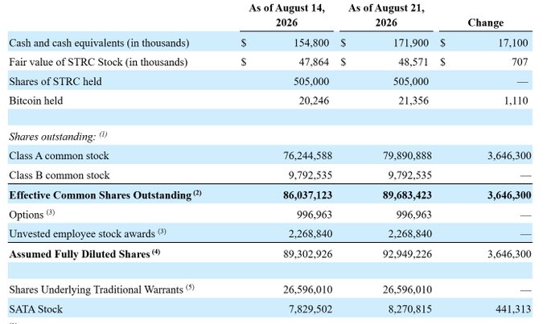Click the Class A value 79,890,888

click(x=407, y=155)
